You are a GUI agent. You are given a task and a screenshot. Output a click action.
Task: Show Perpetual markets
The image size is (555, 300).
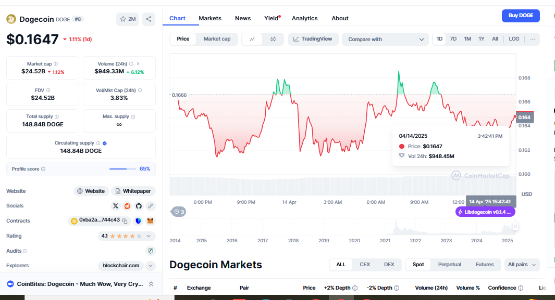(x=450, y=265)
